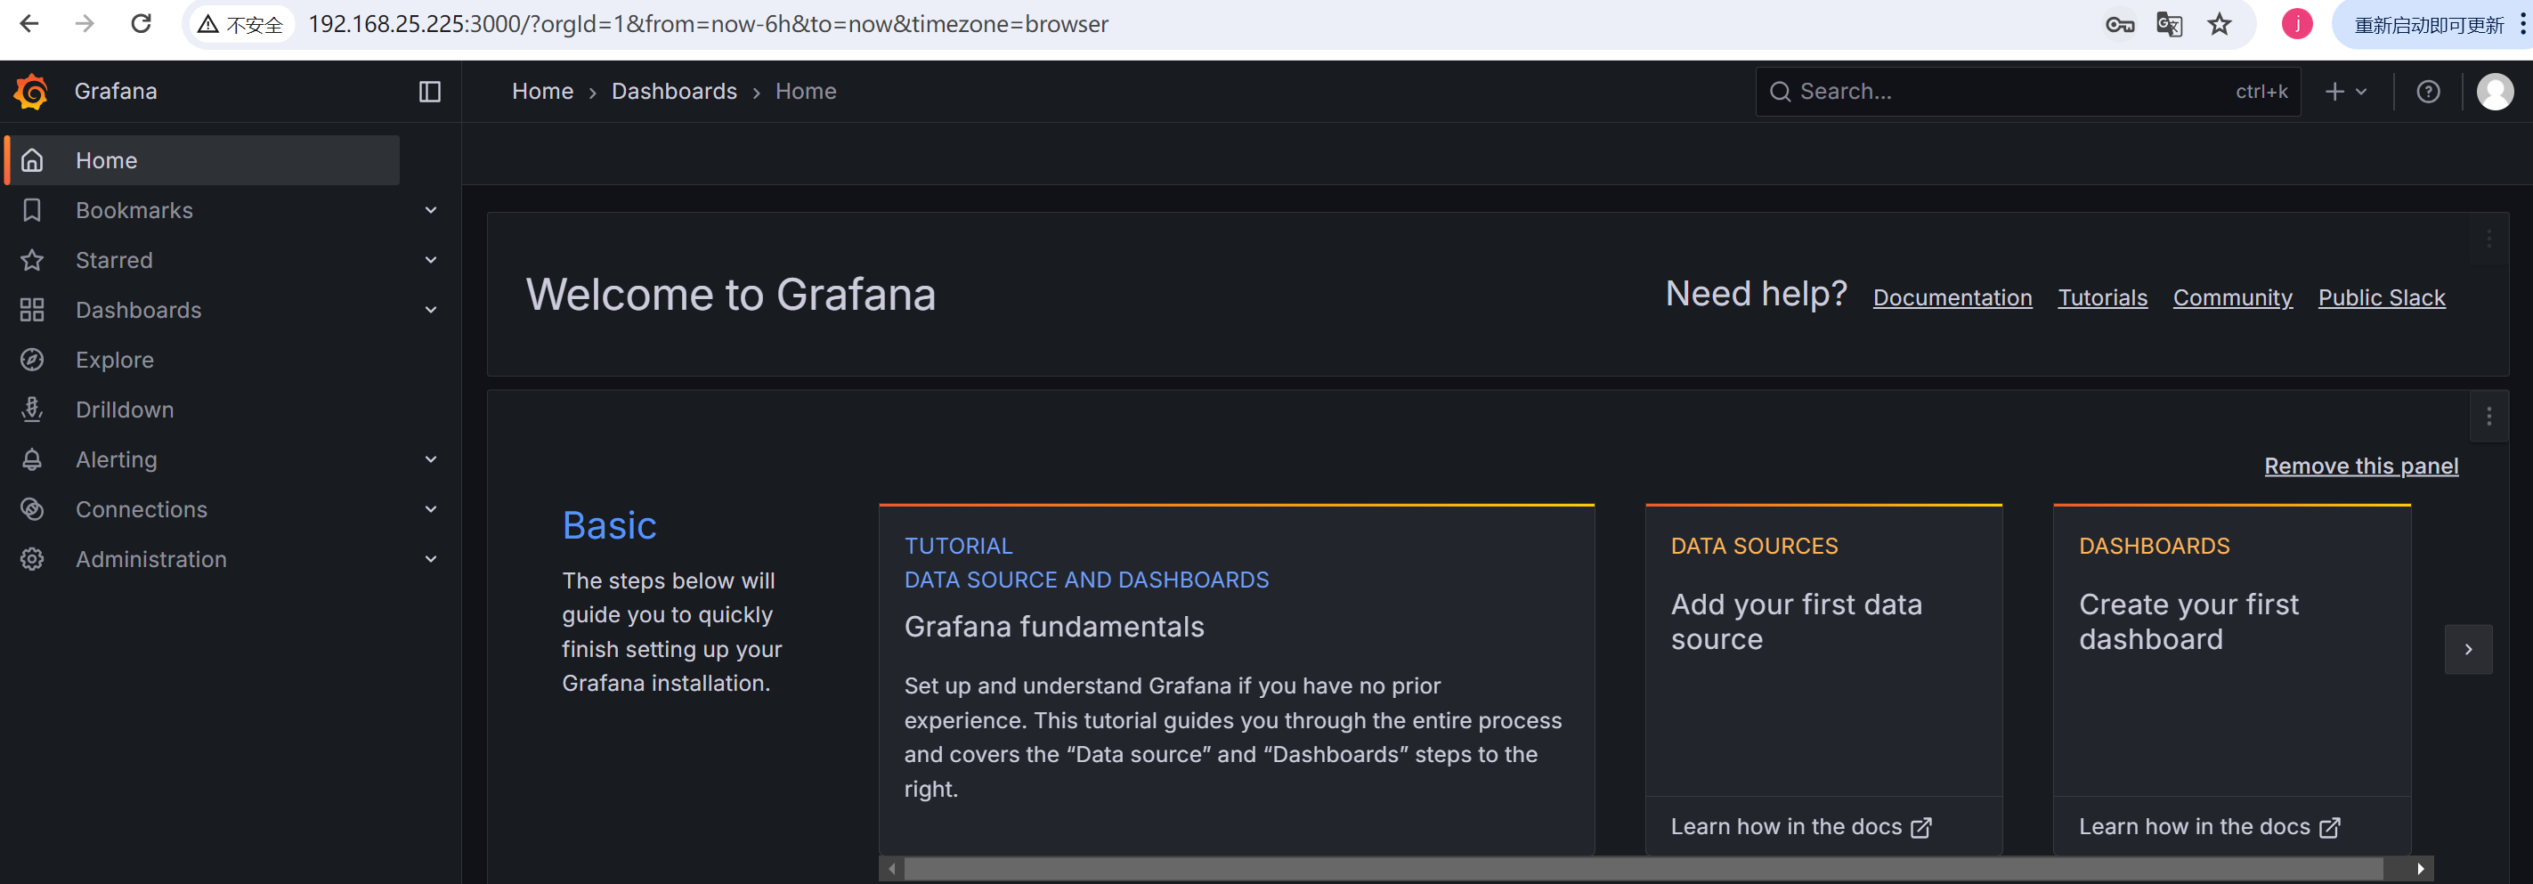Bookmark the page with star icon
This screenshot has width=2533, height=884.
(2220, 25)
